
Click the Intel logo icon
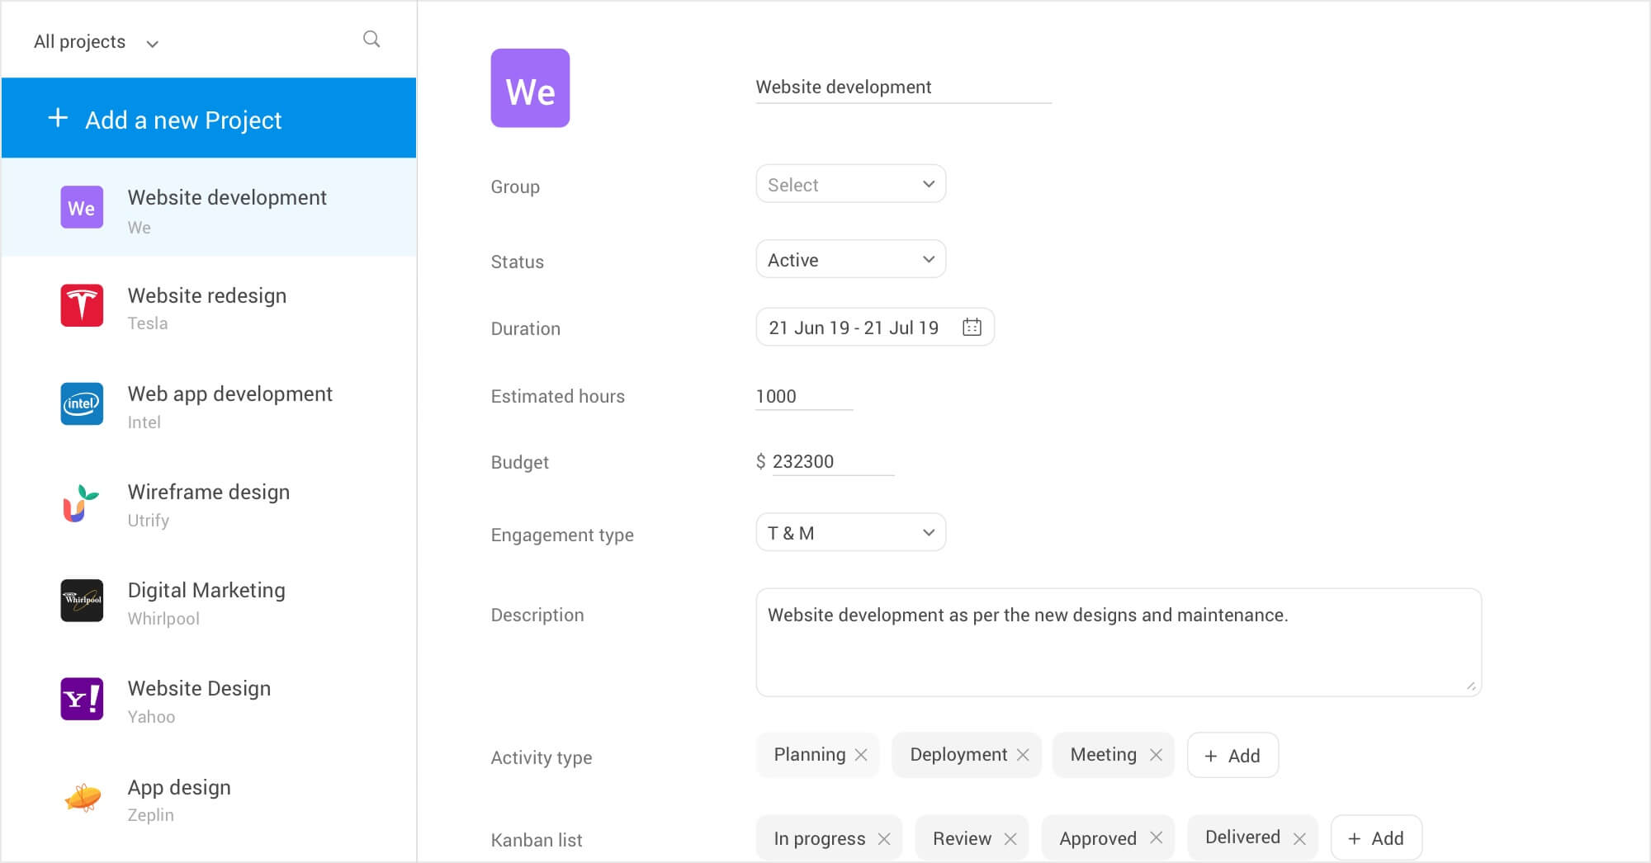pos(82,403)
